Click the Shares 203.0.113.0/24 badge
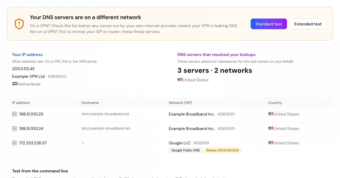 point(222,150)
